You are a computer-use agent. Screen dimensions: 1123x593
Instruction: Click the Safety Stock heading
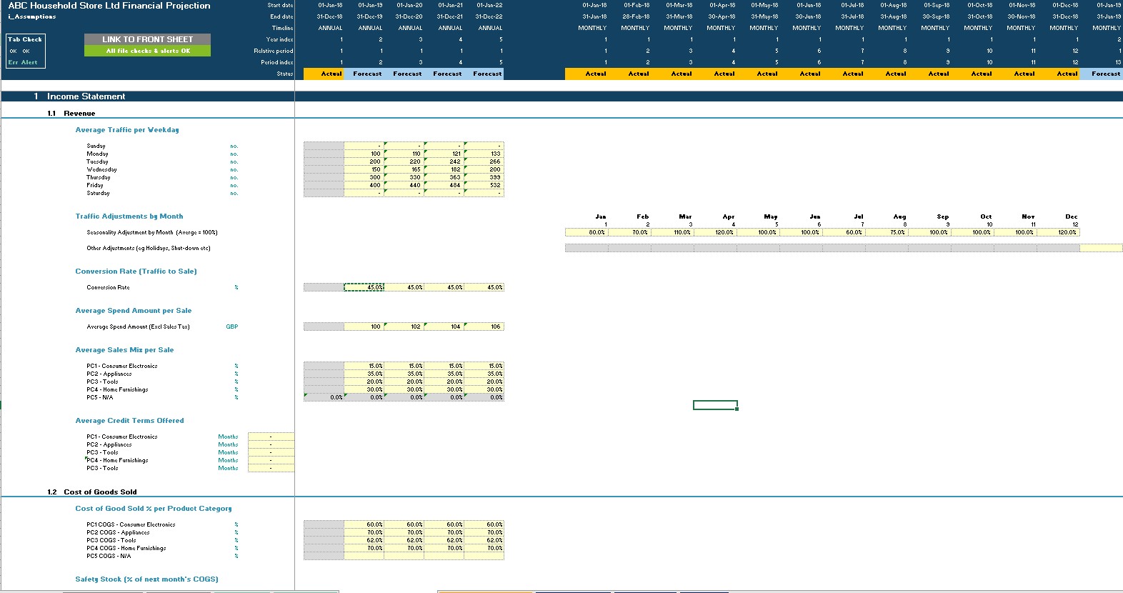pyautogui.click(x=146, y=579)
